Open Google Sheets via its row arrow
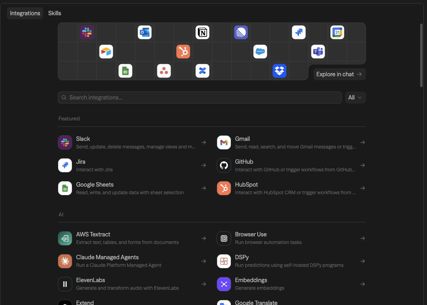 (x=204, y=188)
